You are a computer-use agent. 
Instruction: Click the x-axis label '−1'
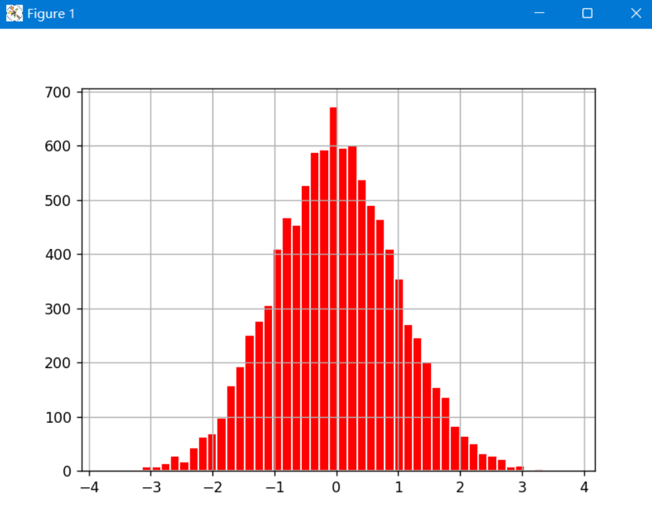point(275,487)
